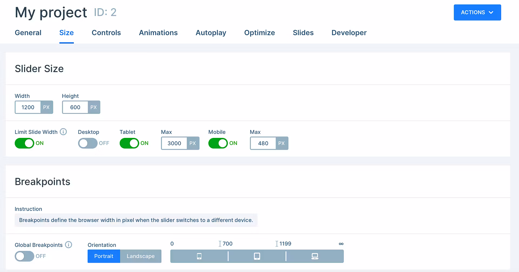The image size is (519, 272).
Task: Select Landscape orientation
Action: click(x=141, y=256)
